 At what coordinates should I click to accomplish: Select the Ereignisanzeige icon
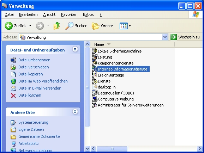pos(95,75)
